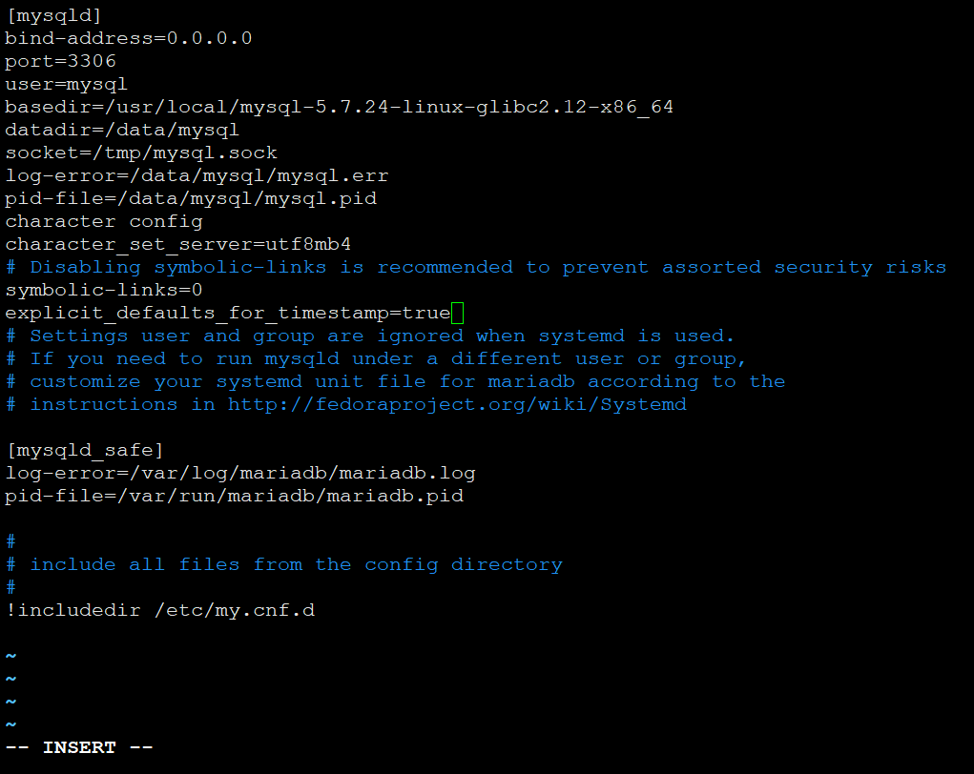Click the mariadb.pid pid-file line
This screenshot has height=774, width=974.
(234, 497)
